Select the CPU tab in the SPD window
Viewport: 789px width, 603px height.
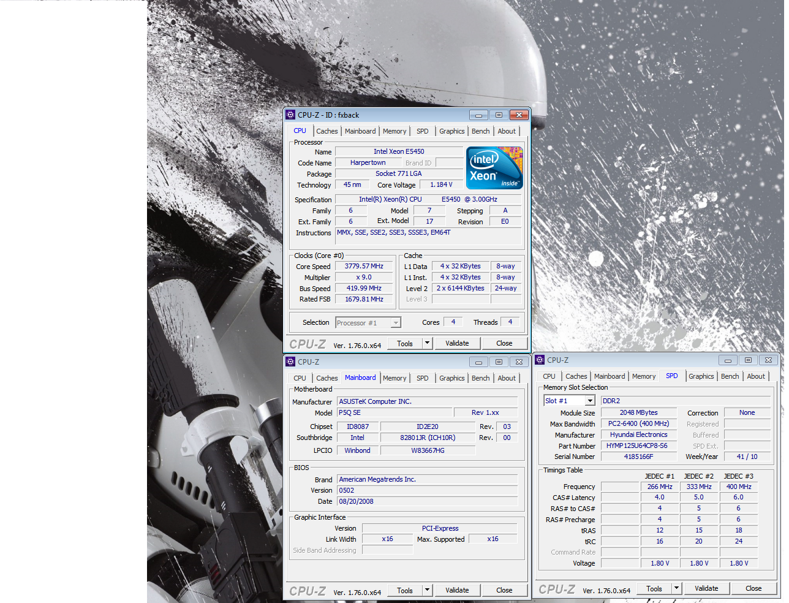click(549, 376)
